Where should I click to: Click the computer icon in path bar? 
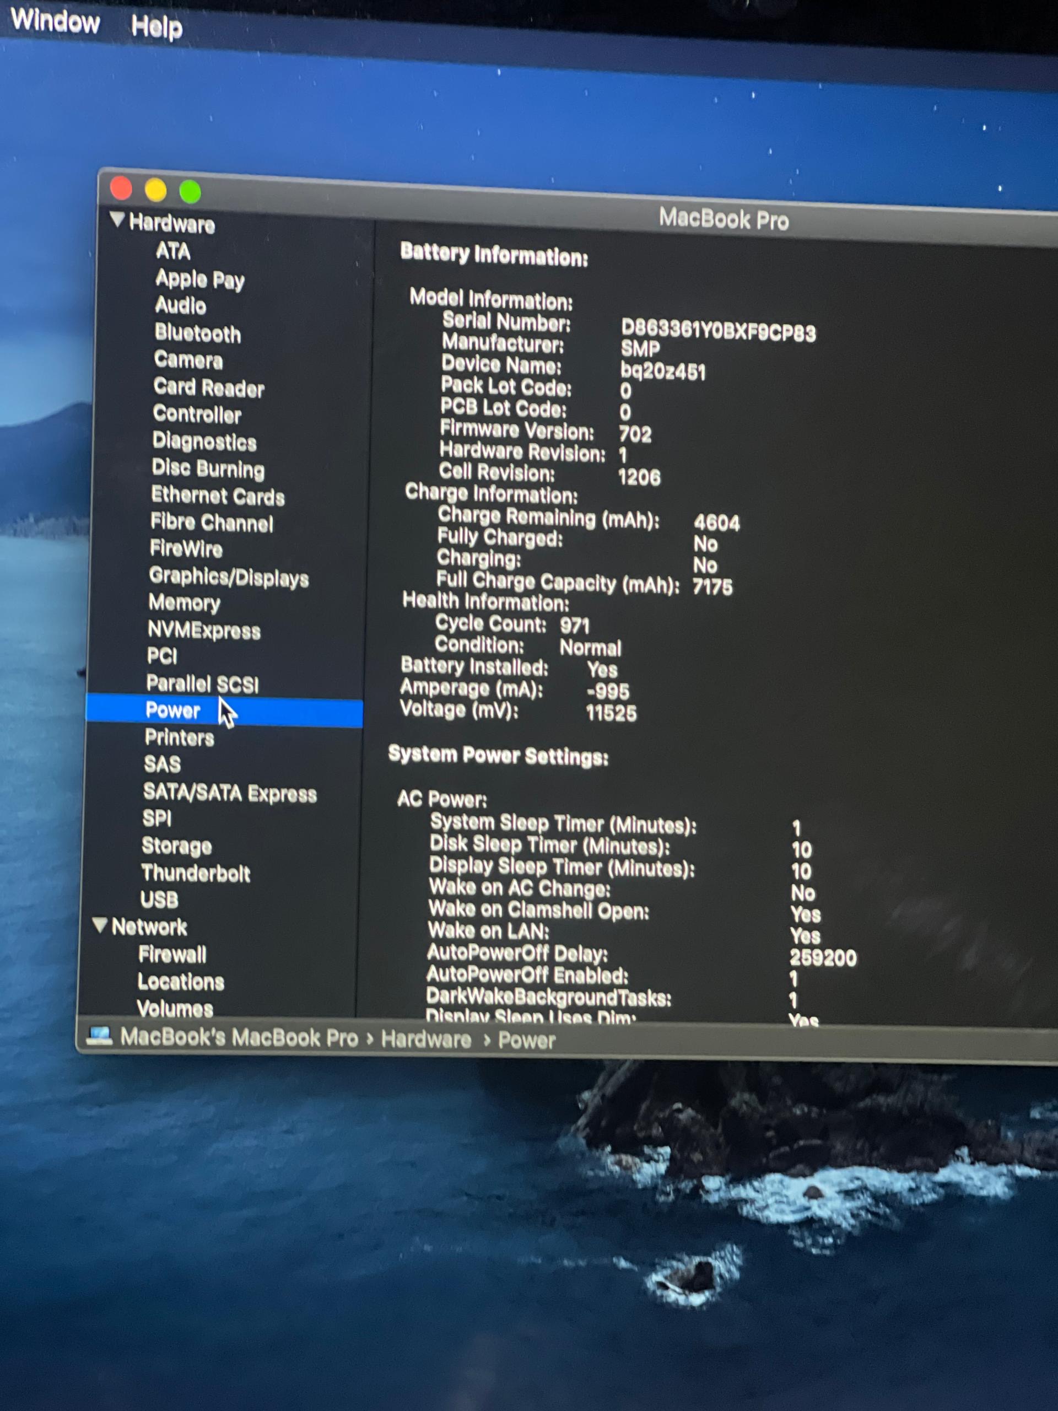click(99, 1035)
